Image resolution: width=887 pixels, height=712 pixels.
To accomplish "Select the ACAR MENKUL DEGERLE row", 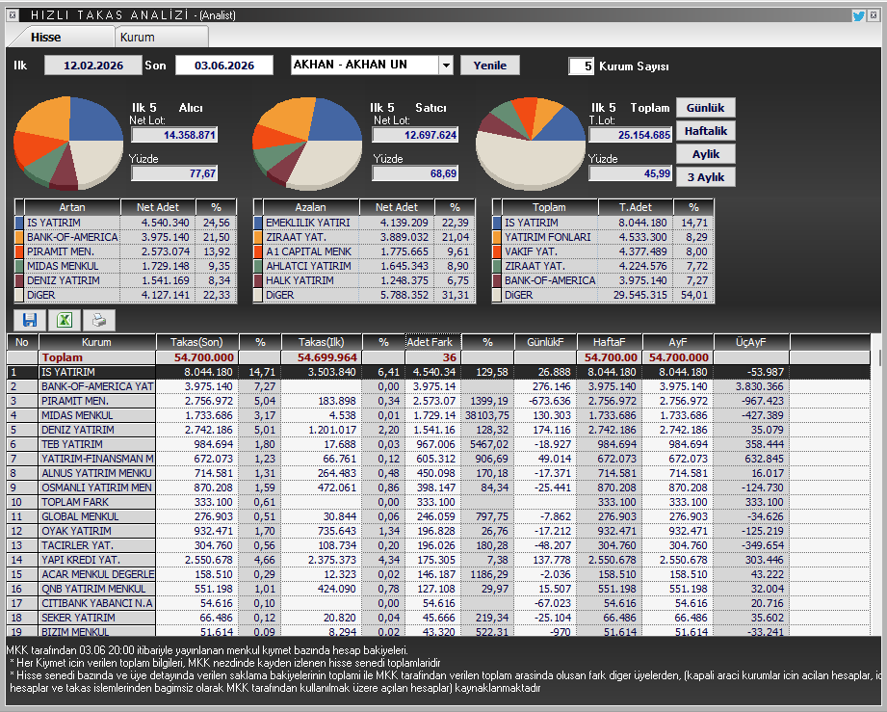I will tap(438, 574).
